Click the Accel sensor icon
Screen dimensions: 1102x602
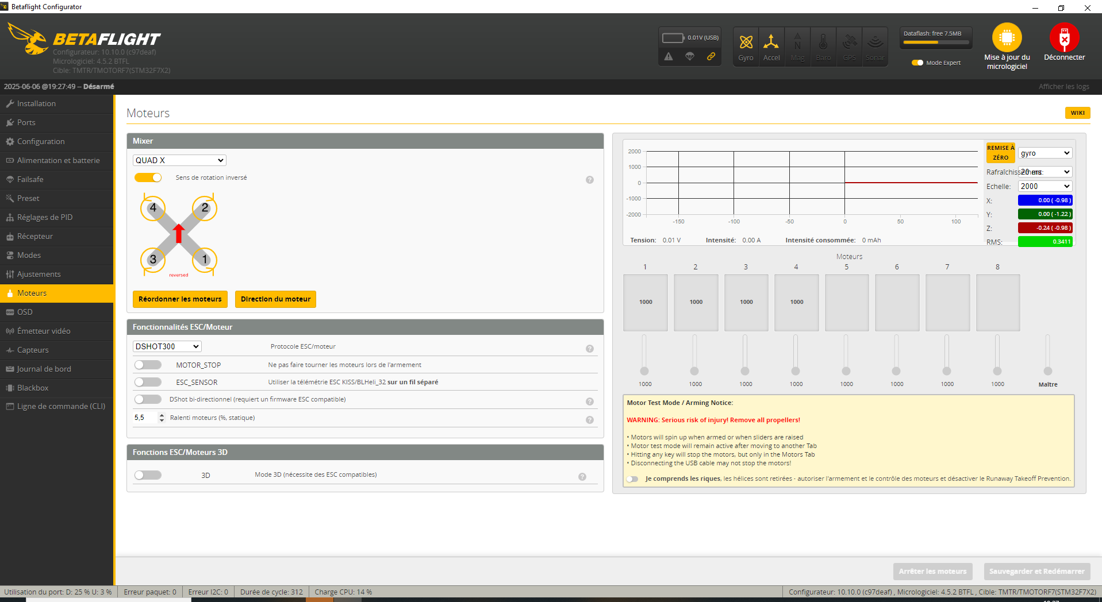point(771,43)
